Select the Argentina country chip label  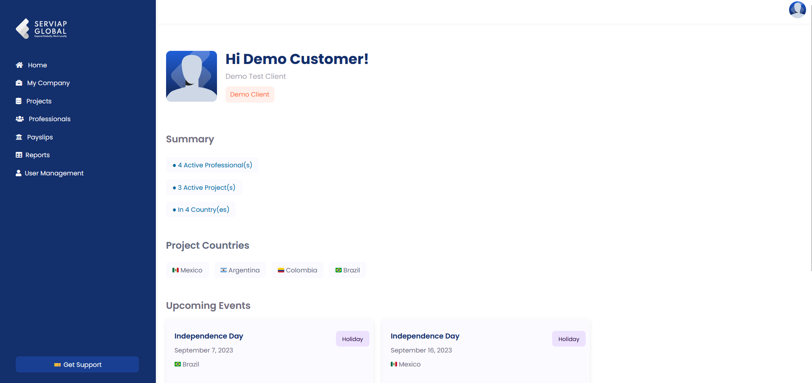[x=244, y=270]
